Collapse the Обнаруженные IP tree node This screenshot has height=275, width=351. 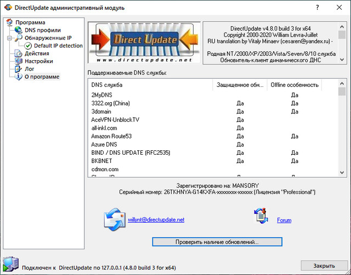click(9, 38)
